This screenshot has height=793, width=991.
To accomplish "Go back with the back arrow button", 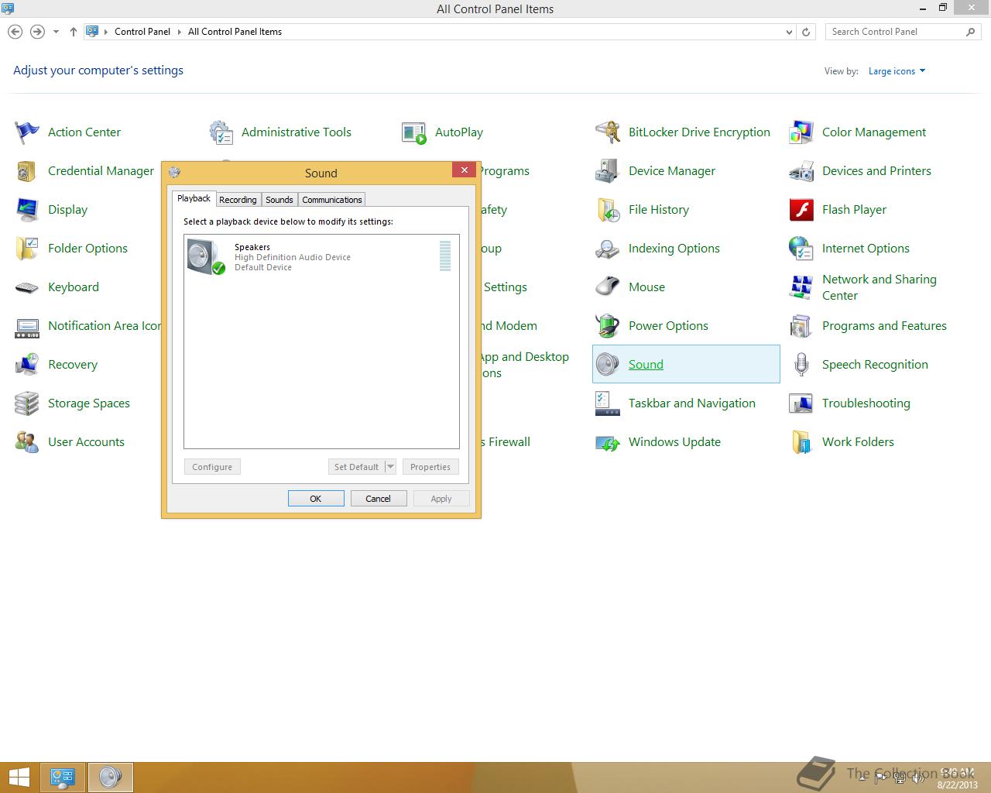I will pos(15,32).
